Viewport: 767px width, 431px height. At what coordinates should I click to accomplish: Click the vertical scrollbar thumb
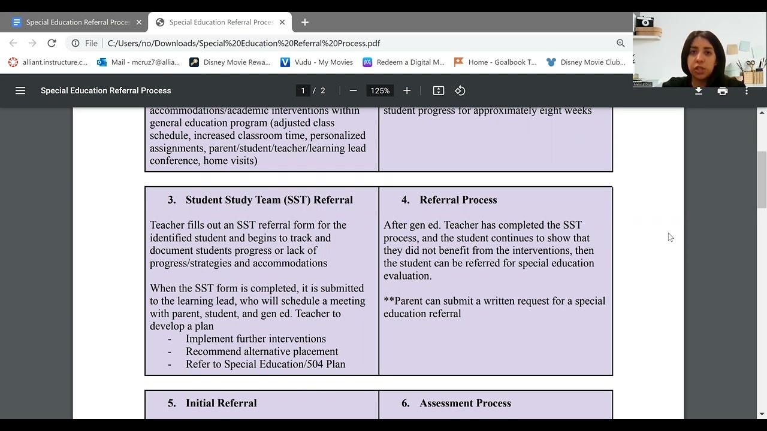click(762, 180)
